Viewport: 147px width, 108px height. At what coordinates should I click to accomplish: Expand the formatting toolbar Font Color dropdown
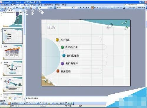(126, 8)
